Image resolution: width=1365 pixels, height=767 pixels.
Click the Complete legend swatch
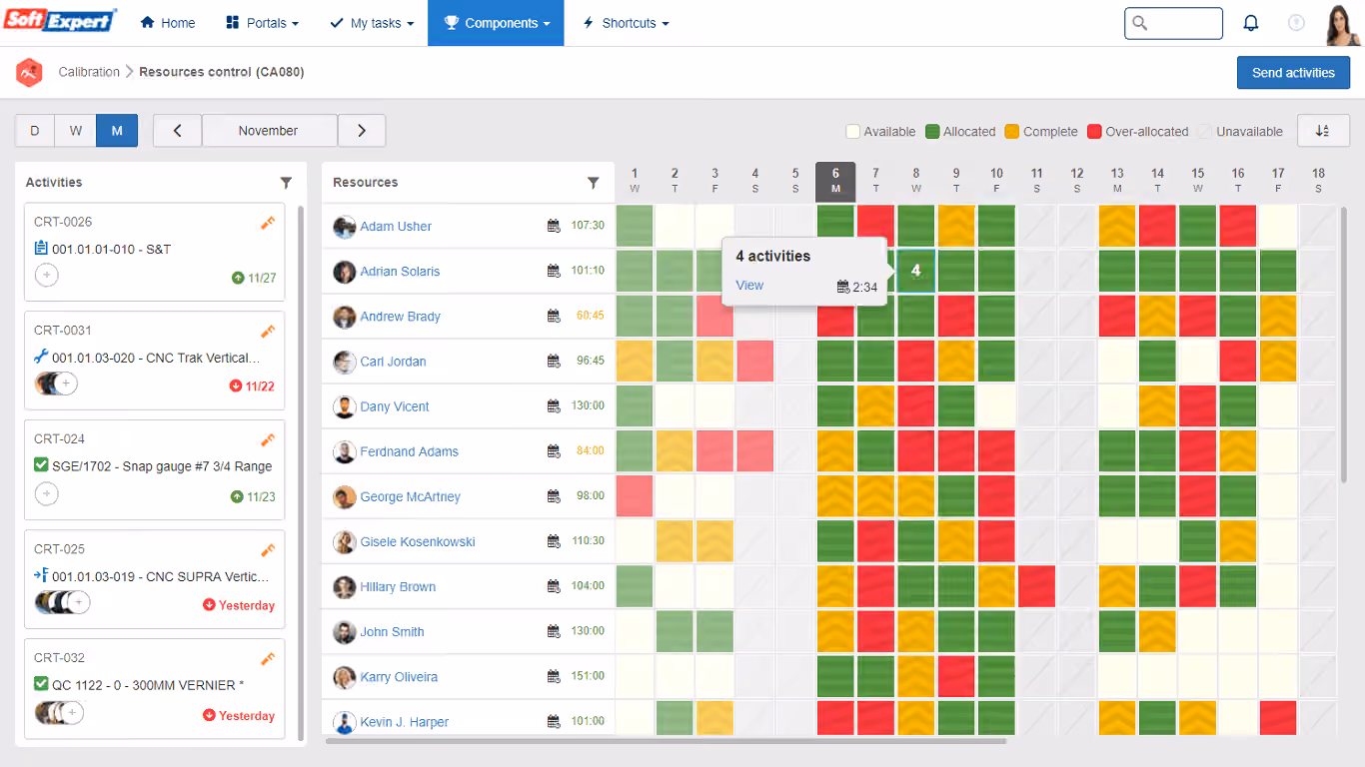(x=1012, y=131)
